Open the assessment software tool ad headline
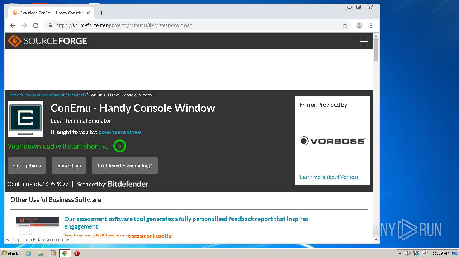The height and width of the screenshot is (258, 459). click(186, 223)
